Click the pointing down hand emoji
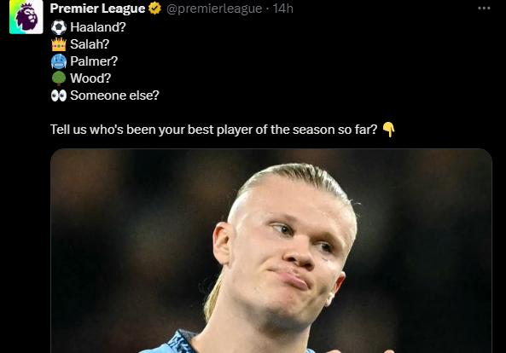 tap(388, 130)
